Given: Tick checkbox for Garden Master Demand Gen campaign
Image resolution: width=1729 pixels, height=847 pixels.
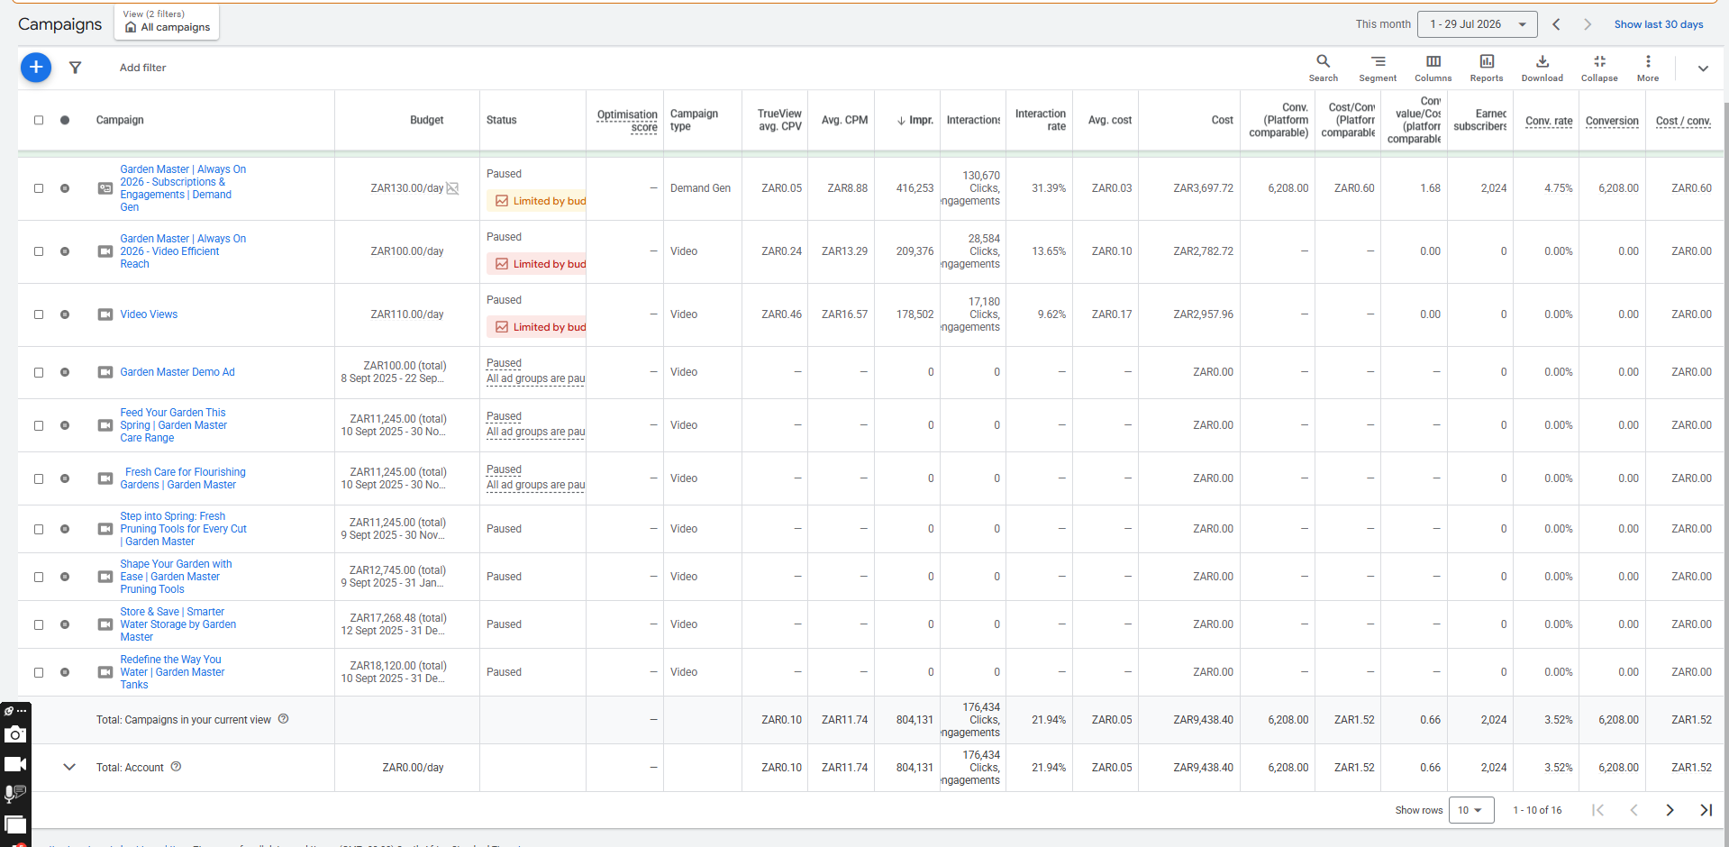Looking at the screenshot, I should point(39,188).
